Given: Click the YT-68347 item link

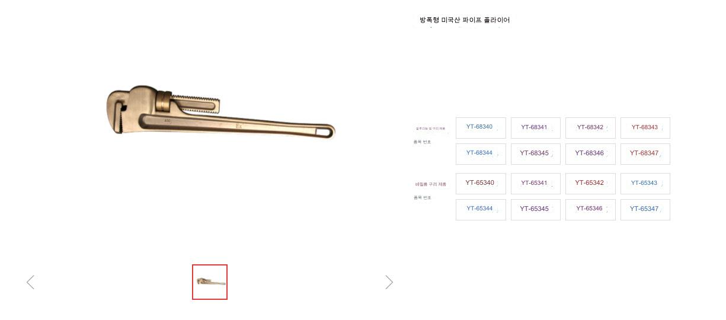Looking at the screenshot, I should click(645, 153).
